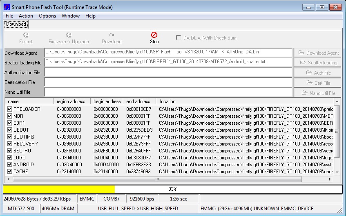Click PRELOADER end address 0x00018CE7
The image size is (346, 216).
pos(139,109)
